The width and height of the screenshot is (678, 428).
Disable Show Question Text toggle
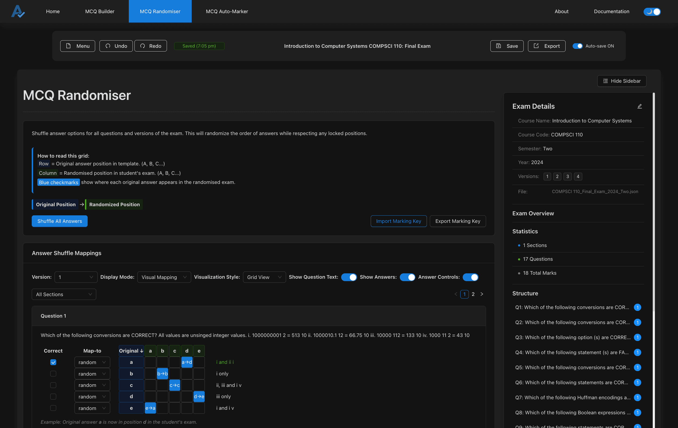tap(349, 277)
